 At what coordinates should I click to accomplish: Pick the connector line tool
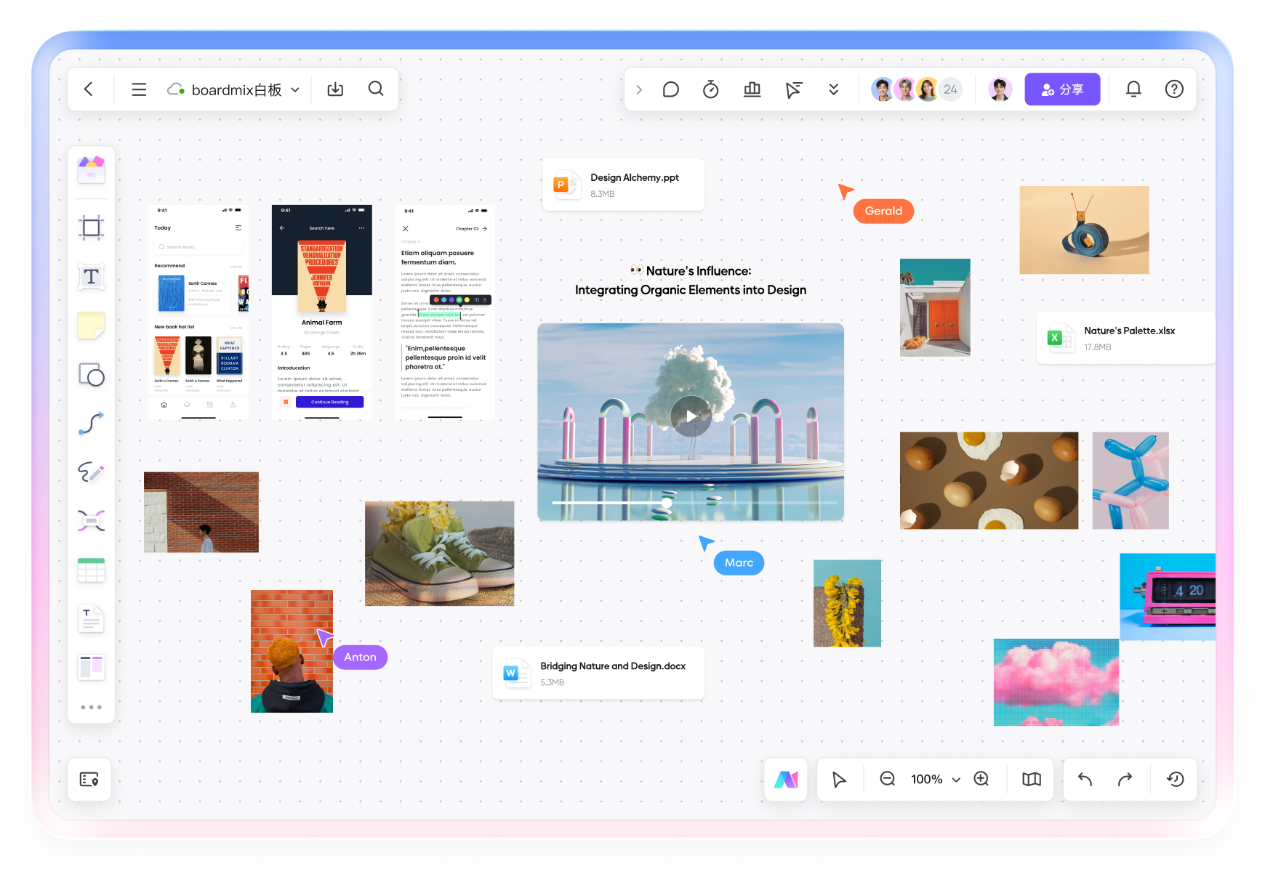point(91,424)
